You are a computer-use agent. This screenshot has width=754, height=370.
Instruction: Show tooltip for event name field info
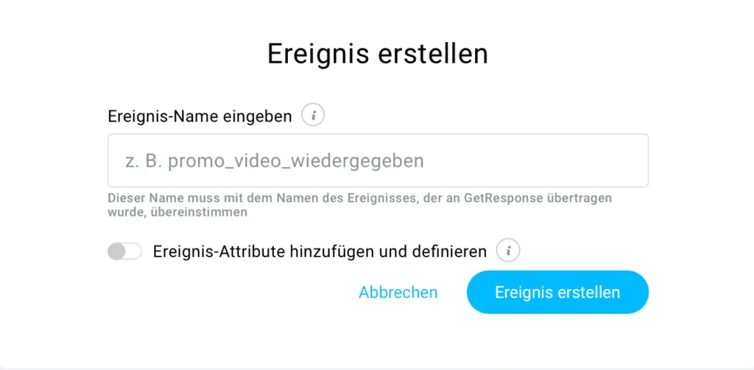(313, 116)
